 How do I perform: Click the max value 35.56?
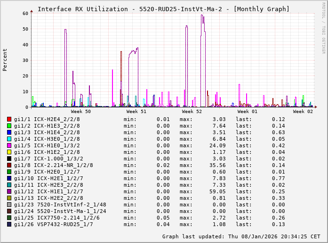pyautogui.click(x=217, y=165)
